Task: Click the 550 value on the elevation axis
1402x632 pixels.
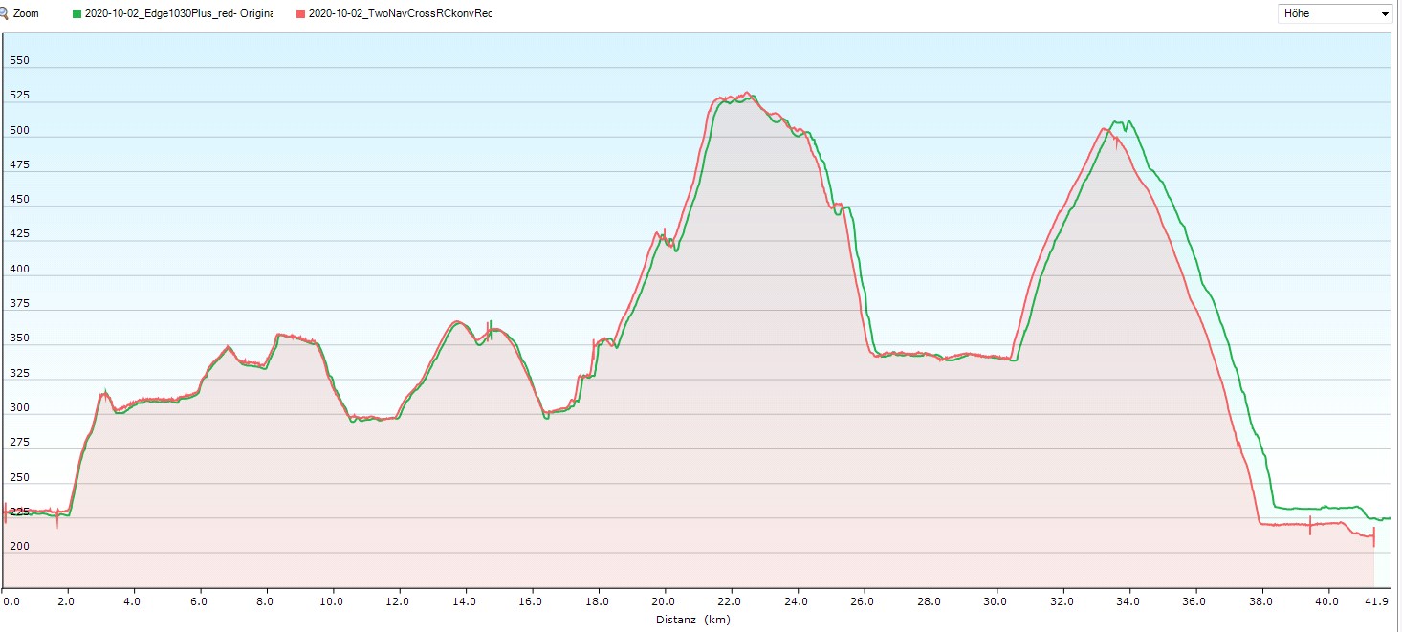Action: (19, 60)
